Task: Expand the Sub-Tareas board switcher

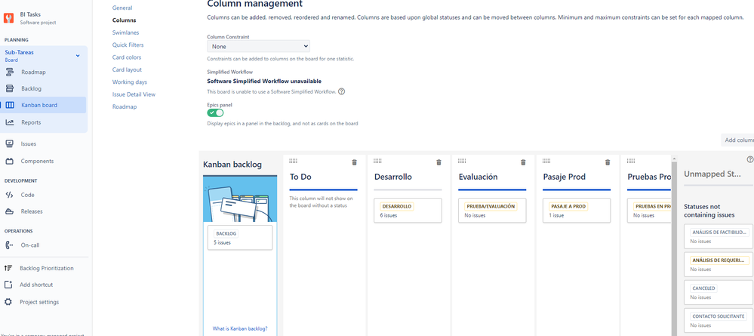Action: (x=78, y=56)
